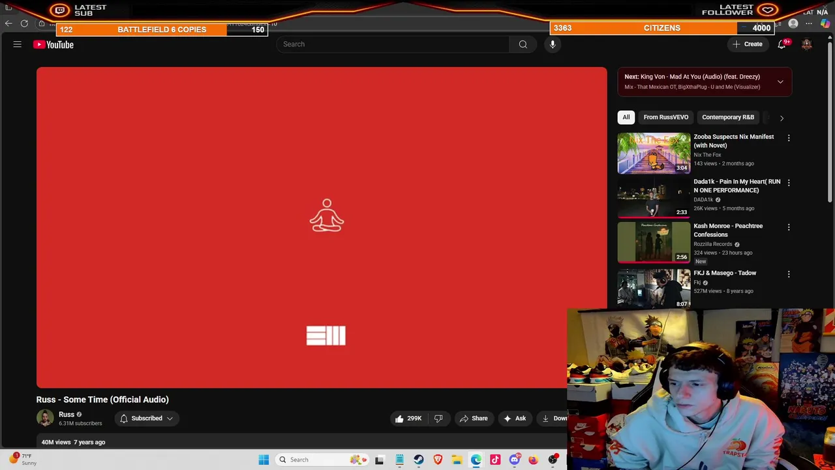Reload the browser page
The width and height of the screenshot is (835, 470).
[24, 23]
